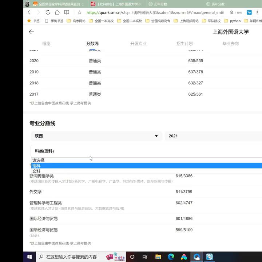The width and height of the screenshot is (262, 262).
Task: Switch to the 开设专业 tab
Action: tap(138, 44)
